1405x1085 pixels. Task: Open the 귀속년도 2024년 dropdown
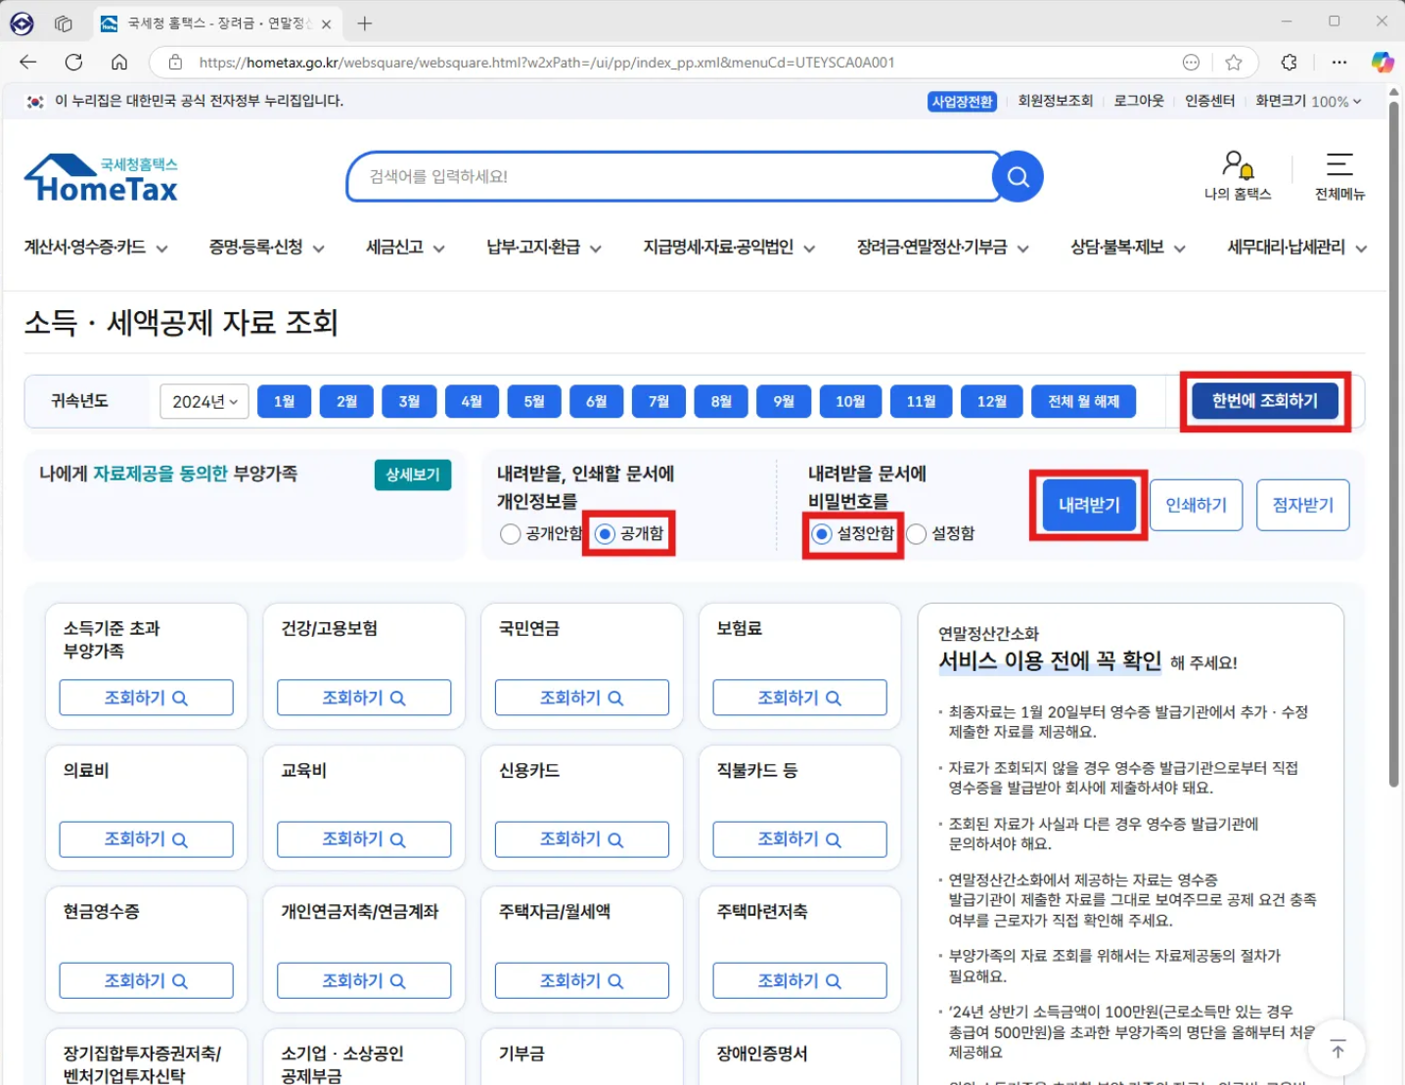(x=204, y=401)
